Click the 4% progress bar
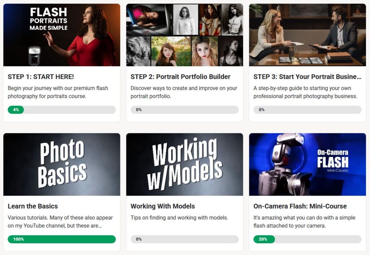The image size is (370, 255). click(x=61, y=109)
